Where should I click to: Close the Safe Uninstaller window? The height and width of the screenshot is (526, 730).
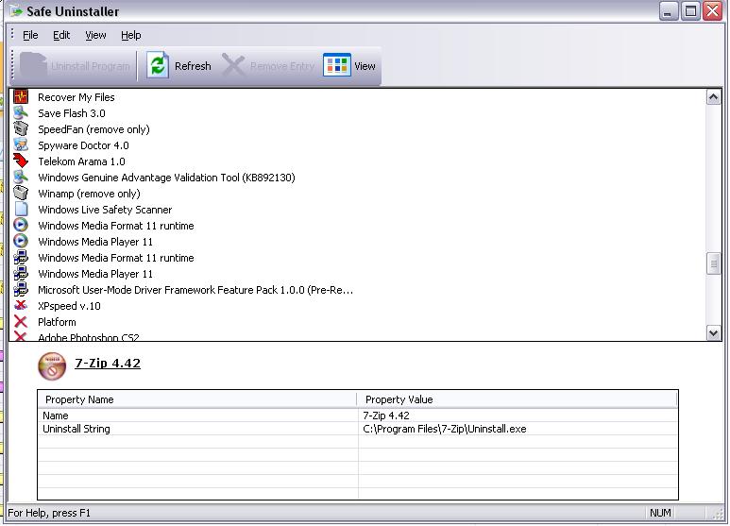[x=713, y=11]
